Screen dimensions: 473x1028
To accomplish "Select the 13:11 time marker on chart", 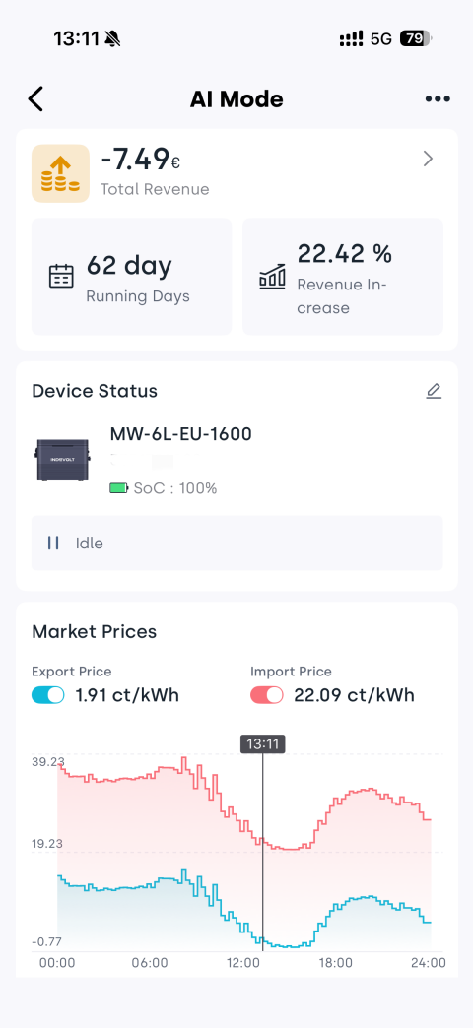I will coord(262,743).
